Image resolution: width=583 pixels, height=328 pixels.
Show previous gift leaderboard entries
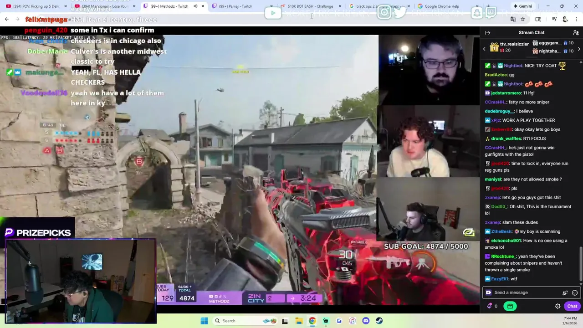coord(484,49)
